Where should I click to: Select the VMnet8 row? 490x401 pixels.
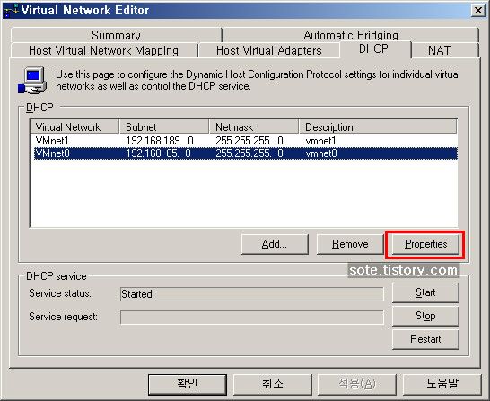click(x=246, y=153)
